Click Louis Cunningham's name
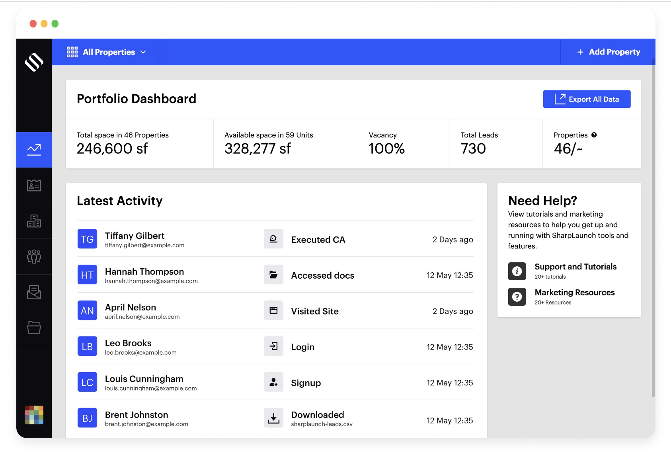Viewport: 671px width, 453px height. 144,379
